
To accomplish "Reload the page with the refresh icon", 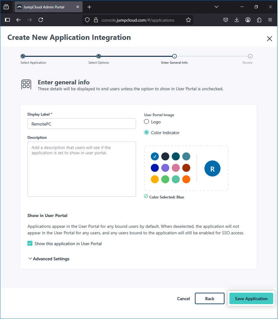I will coord(41,20).
